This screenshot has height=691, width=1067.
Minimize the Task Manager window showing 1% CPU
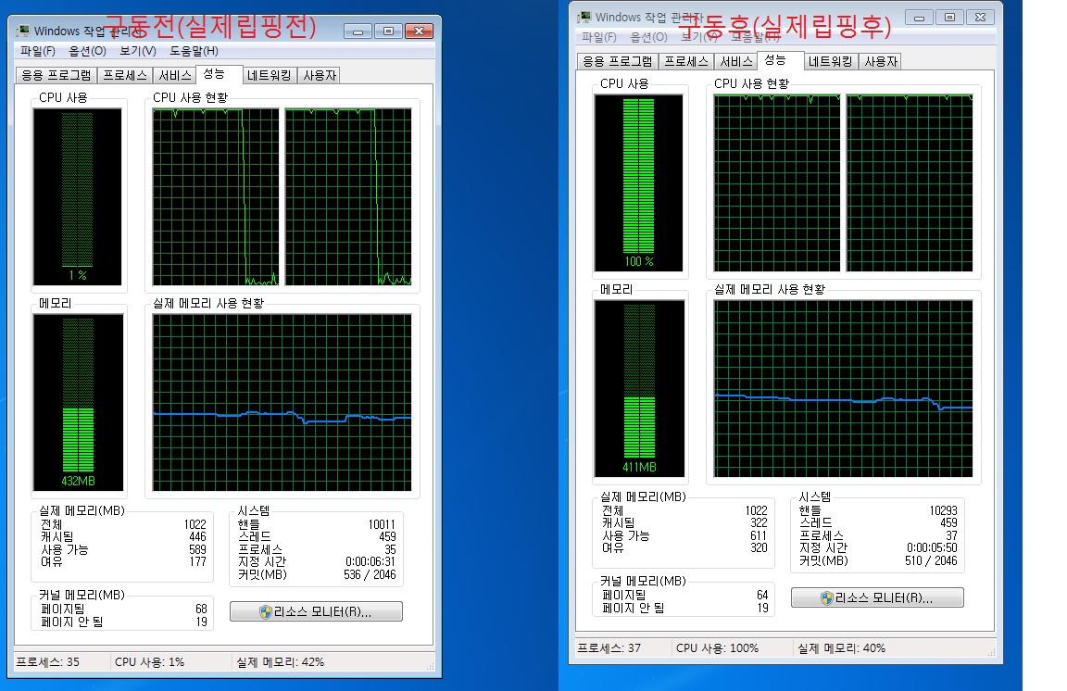[x=358, y=31]
